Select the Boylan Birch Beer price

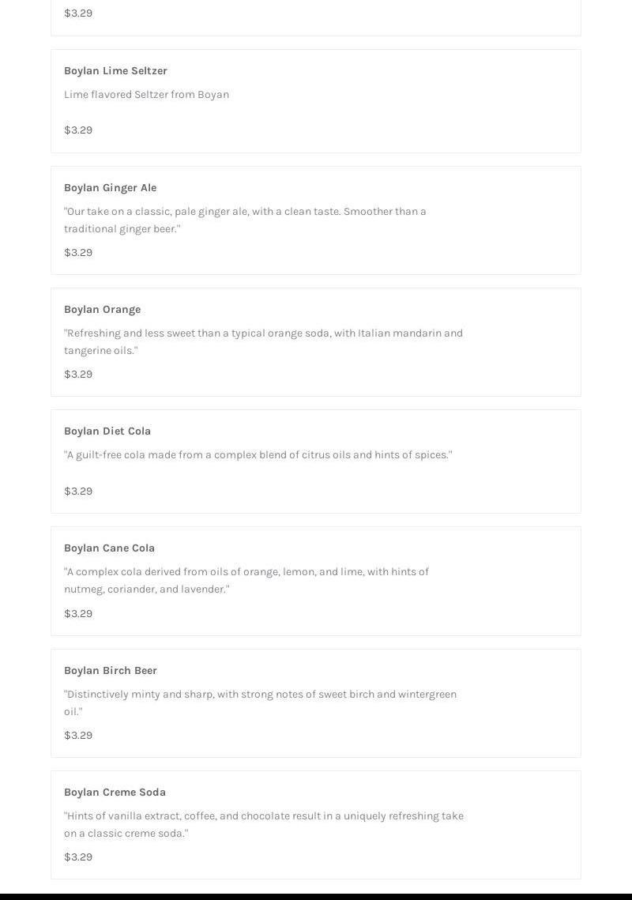pos(78,736)
